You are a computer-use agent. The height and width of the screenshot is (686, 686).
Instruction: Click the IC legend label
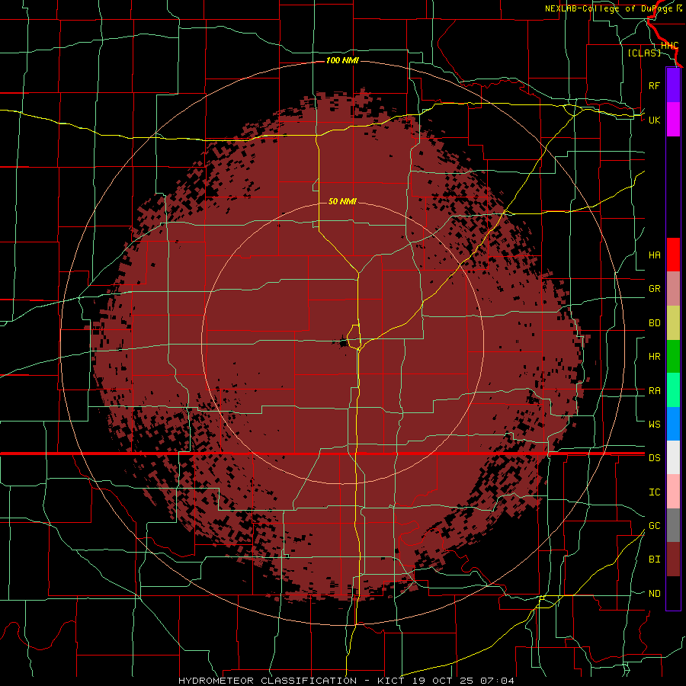[654, 492]
